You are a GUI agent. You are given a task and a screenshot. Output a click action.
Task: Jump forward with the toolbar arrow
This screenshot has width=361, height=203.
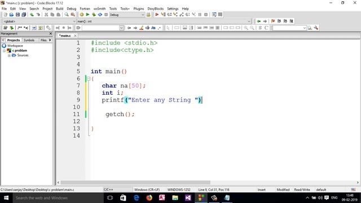[265, 21]
